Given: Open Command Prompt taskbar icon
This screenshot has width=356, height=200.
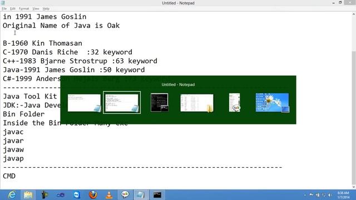Looking at the screenshot, I should pyautogui.click(x=157, y=195).
